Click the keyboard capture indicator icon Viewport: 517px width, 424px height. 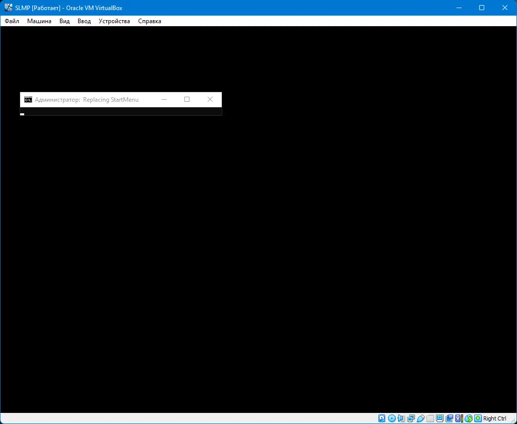(x=478, y=418)
